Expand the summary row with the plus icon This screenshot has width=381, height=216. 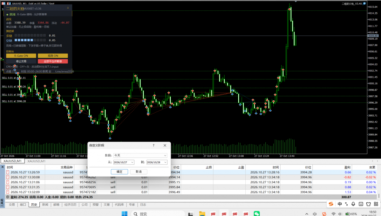click(8, 197)
